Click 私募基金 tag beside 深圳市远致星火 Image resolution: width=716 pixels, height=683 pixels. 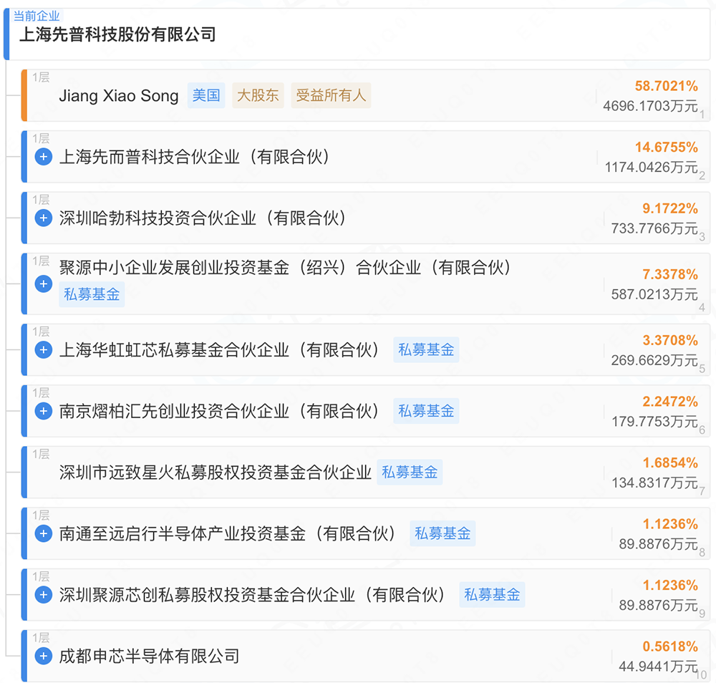410,472
